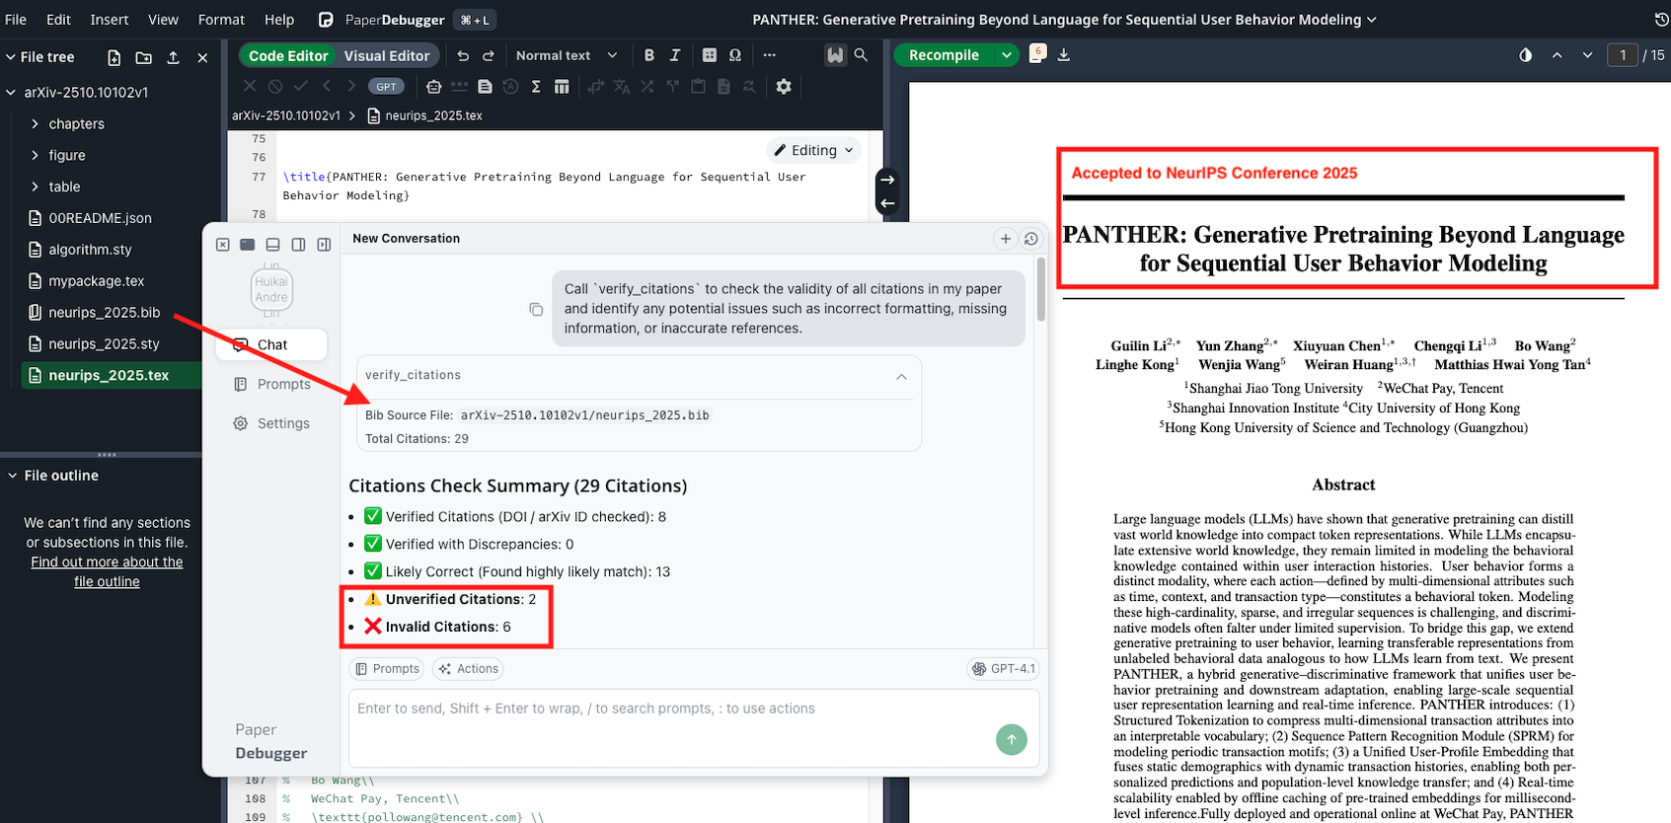The width and height of the screenshot is (1671, 823).
Task: Select floating window layout icon in PaperDebugger
Action: [x=248, y=245]
